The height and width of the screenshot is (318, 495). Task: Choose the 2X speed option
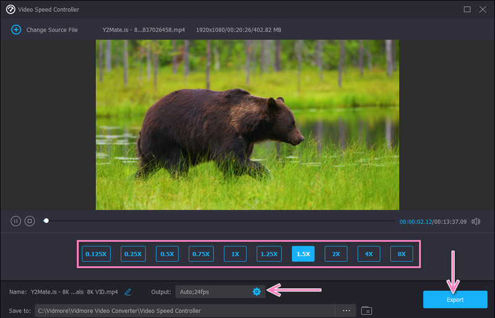click(x=336, y=254)
